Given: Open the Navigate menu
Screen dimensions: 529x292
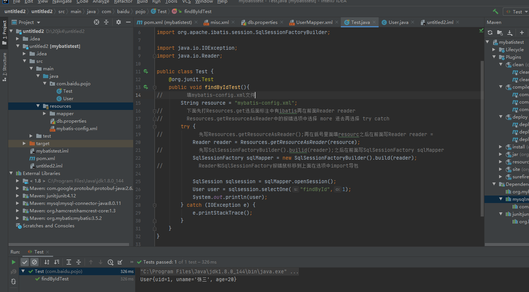Looking at the screenshot, I should (x=62, y=1).
